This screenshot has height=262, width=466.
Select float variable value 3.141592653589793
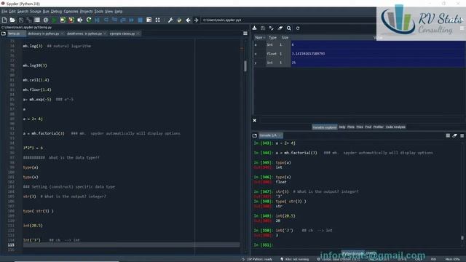[x=308, y=54]
